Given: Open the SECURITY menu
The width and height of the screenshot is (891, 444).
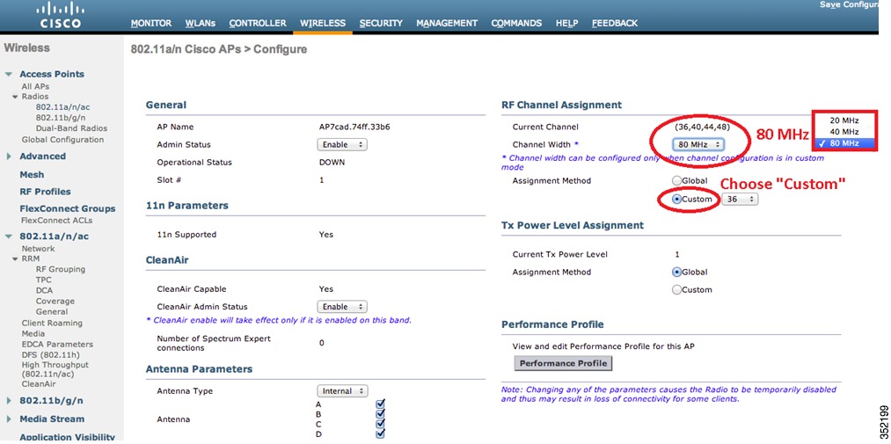Looking at the screenshot, I should [x=381, y=23].
